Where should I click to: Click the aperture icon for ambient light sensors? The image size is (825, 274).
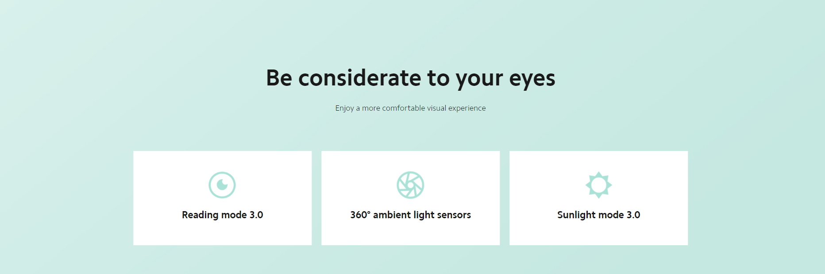(410, 185)
